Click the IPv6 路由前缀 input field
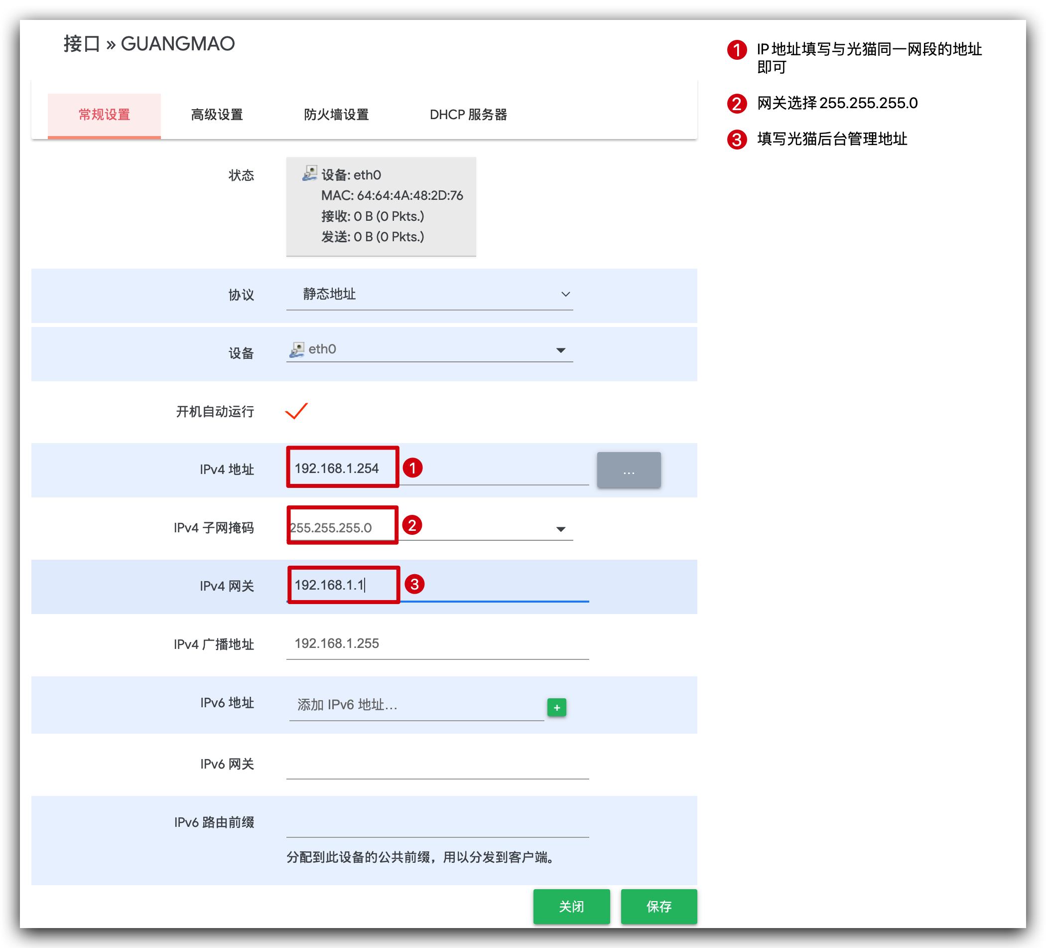The image size is (1046, 948). point(437,822)
